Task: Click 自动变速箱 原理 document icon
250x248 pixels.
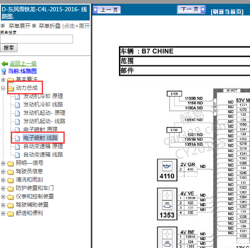Action: pyautogui.click(x=18, y=147)
